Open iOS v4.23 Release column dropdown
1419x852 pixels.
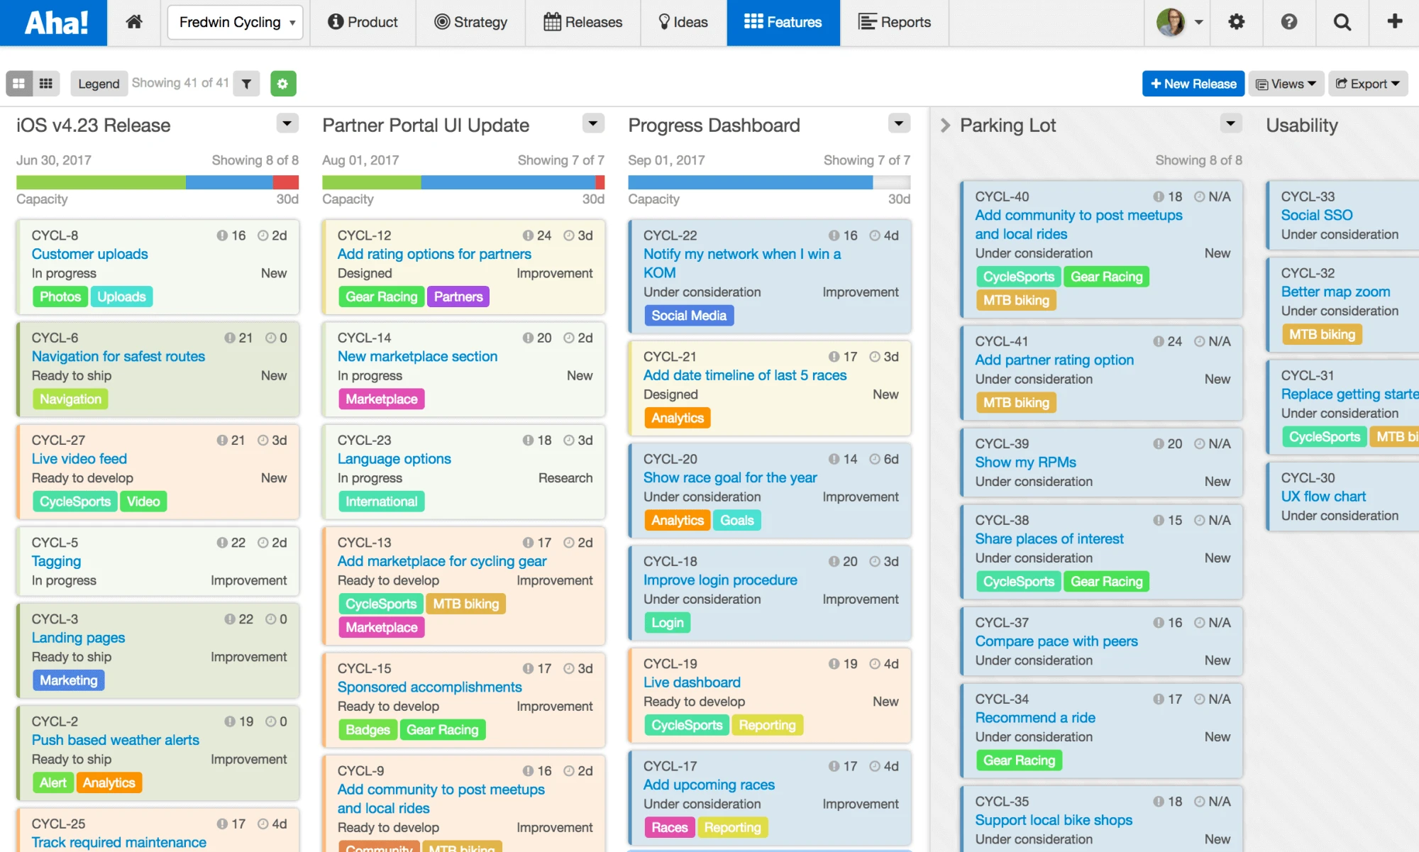point(287,124)
